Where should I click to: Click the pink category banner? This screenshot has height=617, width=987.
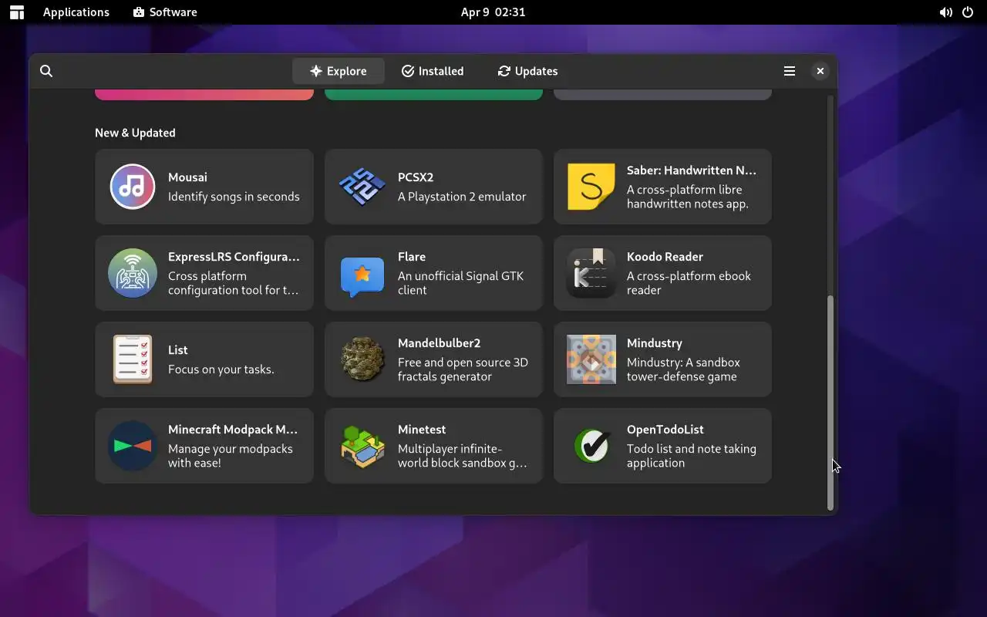[x=204, y=94]
